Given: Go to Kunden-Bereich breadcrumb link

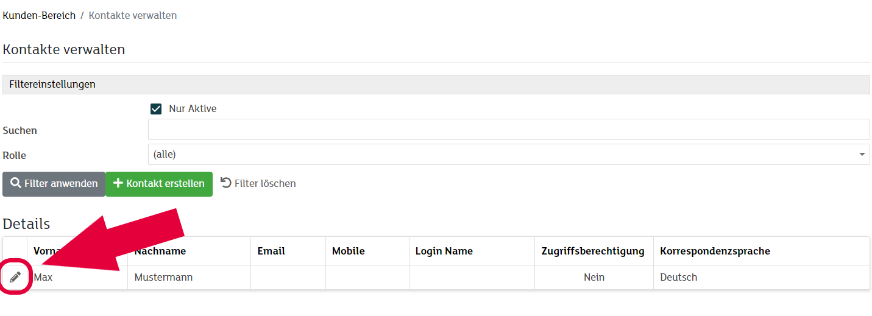Looking at the screenshot, I should coord(39,15).
